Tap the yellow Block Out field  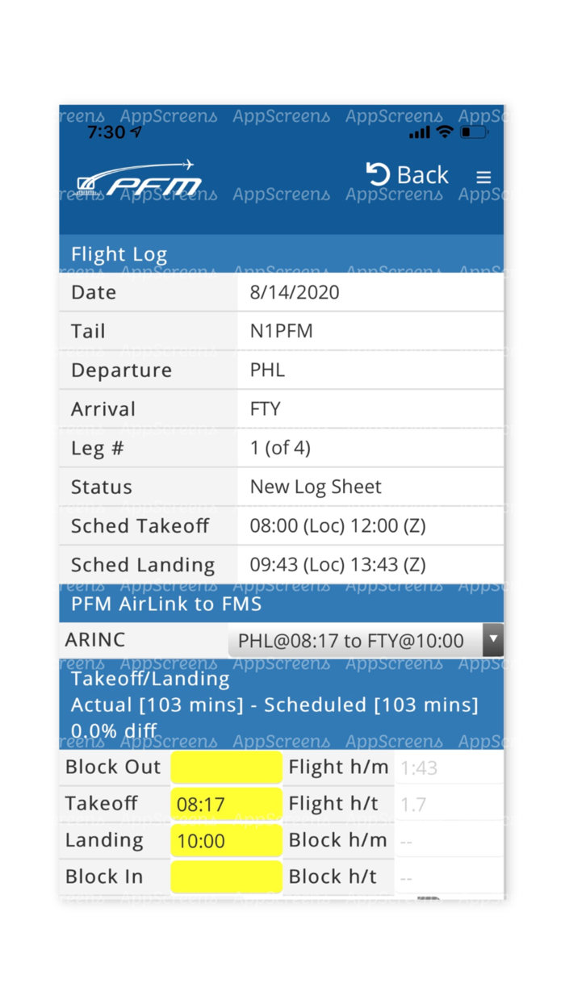pyautogui.click(x=226, y=767)
